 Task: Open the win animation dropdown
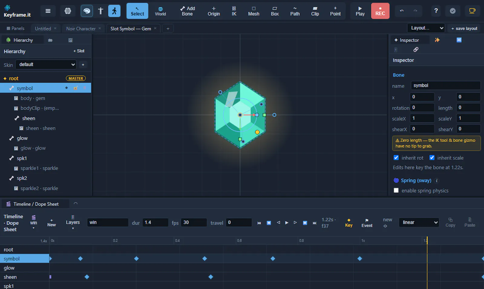tap(33, 223)
